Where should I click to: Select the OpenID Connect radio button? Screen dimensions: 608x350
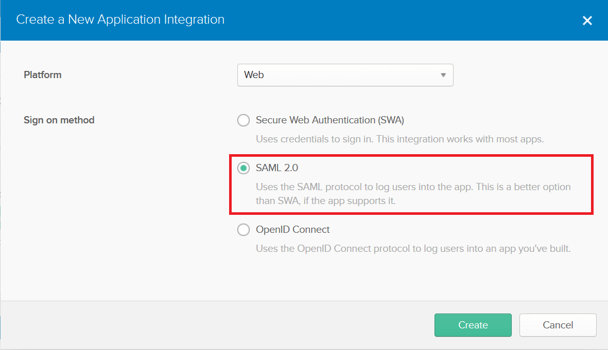(x=243, y=230)
